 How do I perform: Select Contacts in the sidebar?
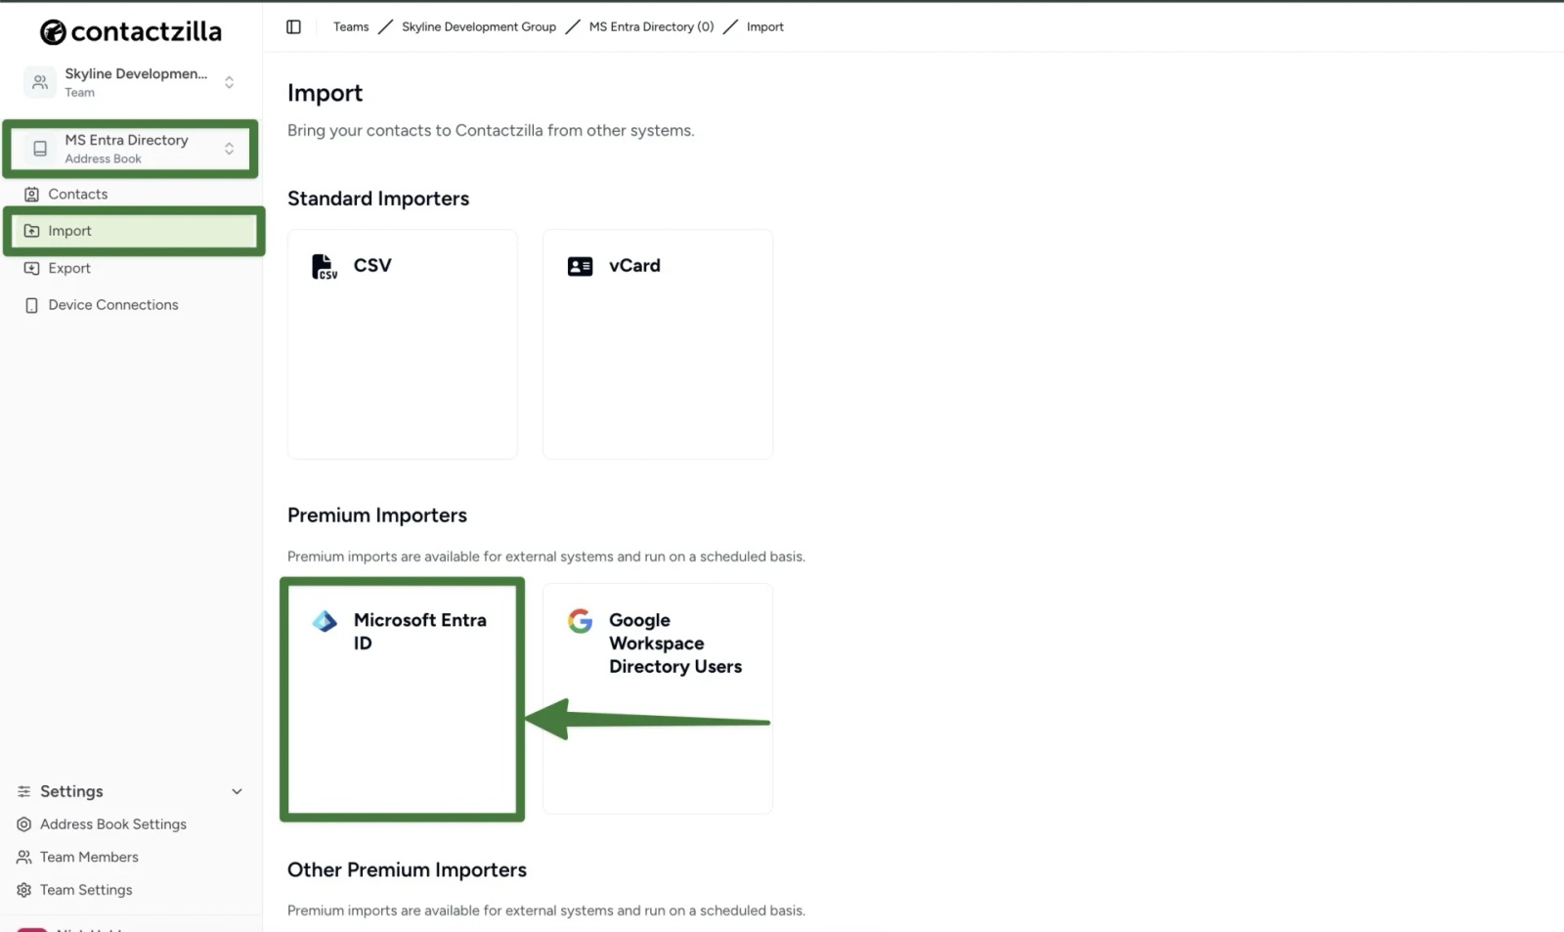click(x=77, y=194)
